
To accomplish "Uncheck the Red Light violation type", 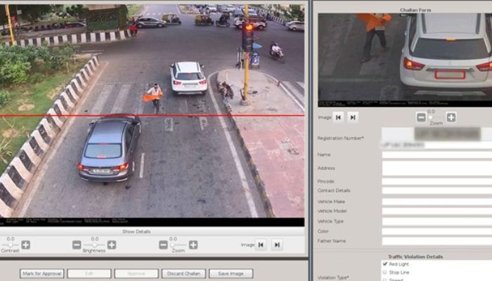I will click(385, 263).
